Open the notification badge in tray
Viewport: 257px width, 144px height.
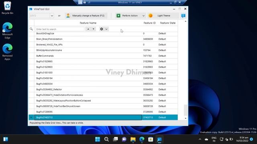[251, 139]
